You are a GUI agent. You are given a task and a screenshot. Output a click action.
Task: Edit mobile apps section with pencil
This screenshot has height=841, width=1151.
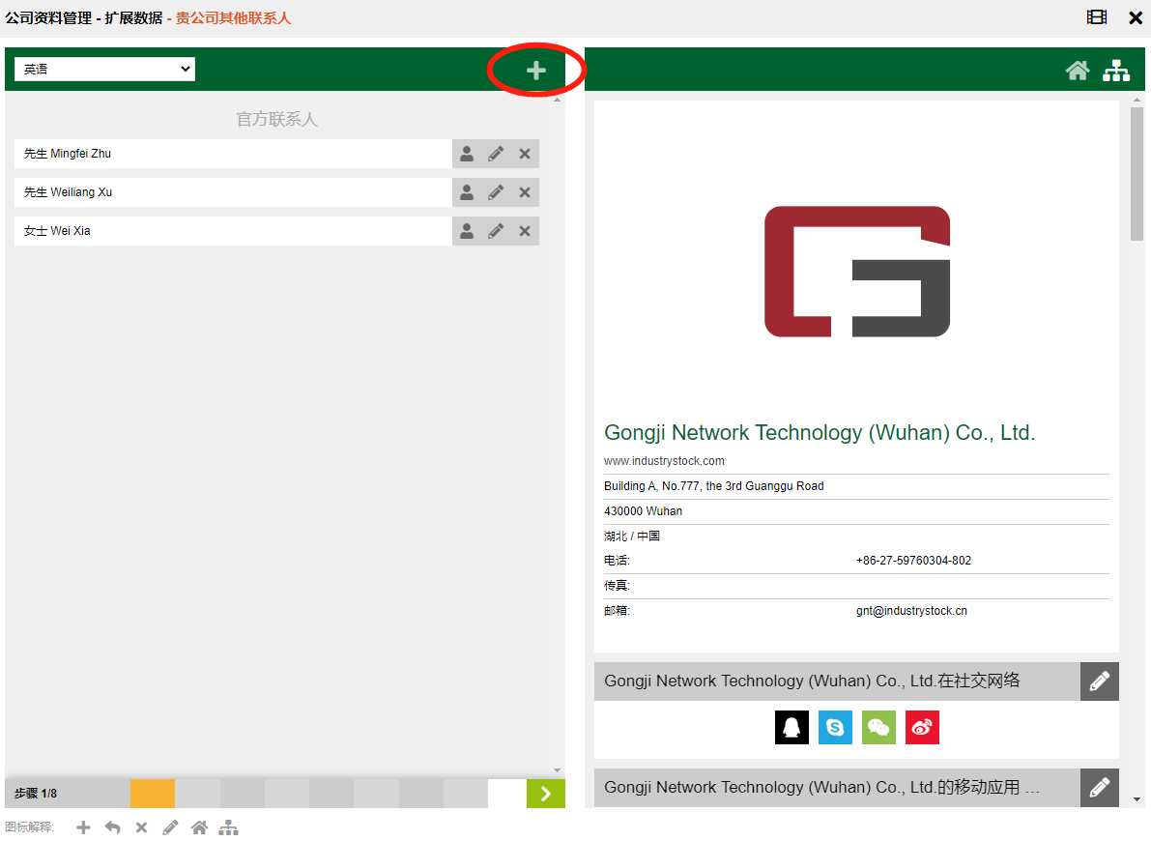[x=1099, y=788]
